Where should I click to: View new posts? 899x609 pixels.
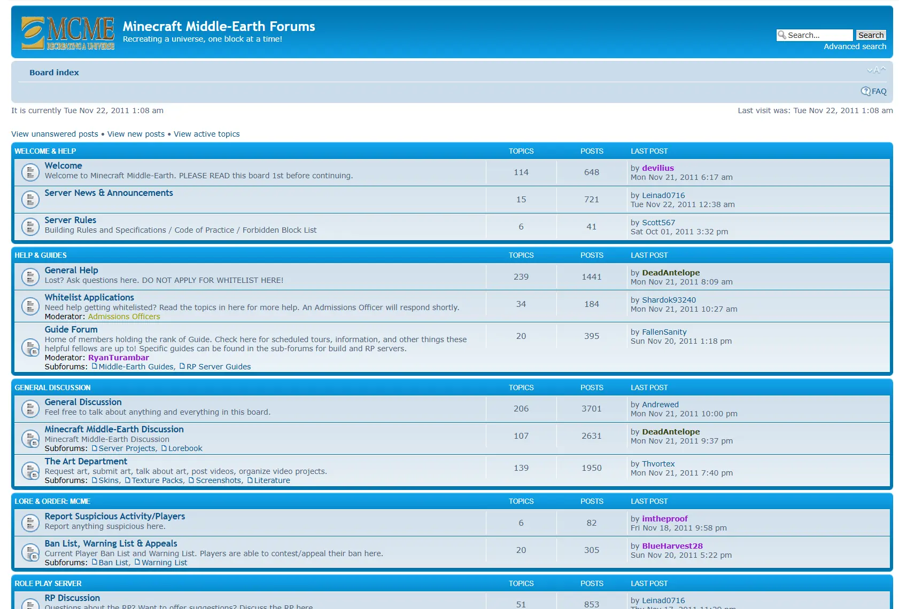click(x=136, y=134)
